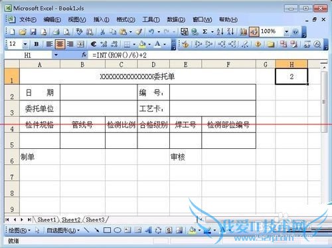332x248 pixels.
Task: Open the Chart Wizard icon
Action: [x=244, y=32]
